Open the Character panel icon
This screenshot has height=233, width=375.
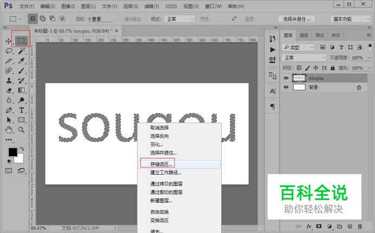[273, 91]
